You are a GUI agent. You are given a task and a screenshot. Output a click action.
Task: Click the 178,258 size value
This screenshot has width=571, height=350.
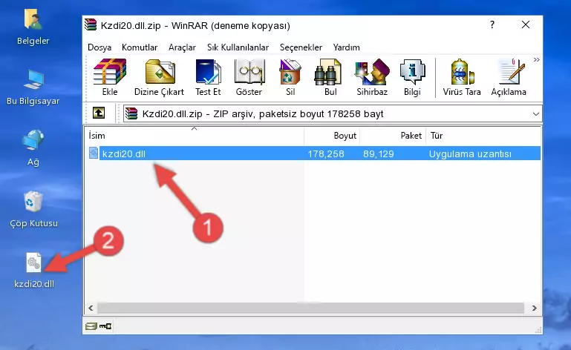[326, 154]
